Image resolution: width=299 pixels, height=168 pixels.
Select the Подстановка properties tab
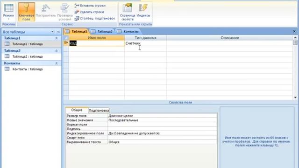point(99,111)
